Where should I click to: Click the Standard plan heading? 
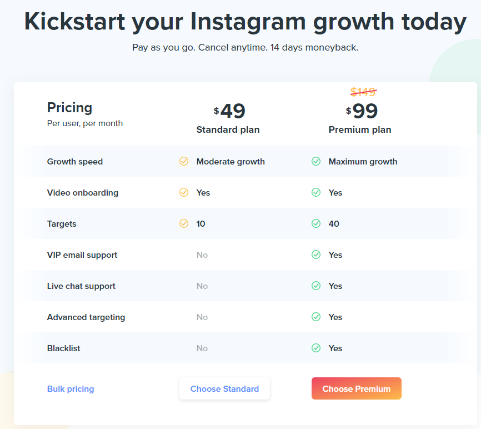tap(228, 130)
